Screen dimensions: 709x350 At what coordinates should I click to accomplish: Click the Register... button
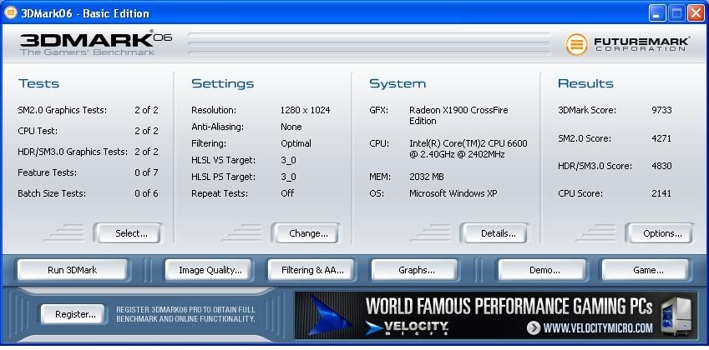click(73, 314)
